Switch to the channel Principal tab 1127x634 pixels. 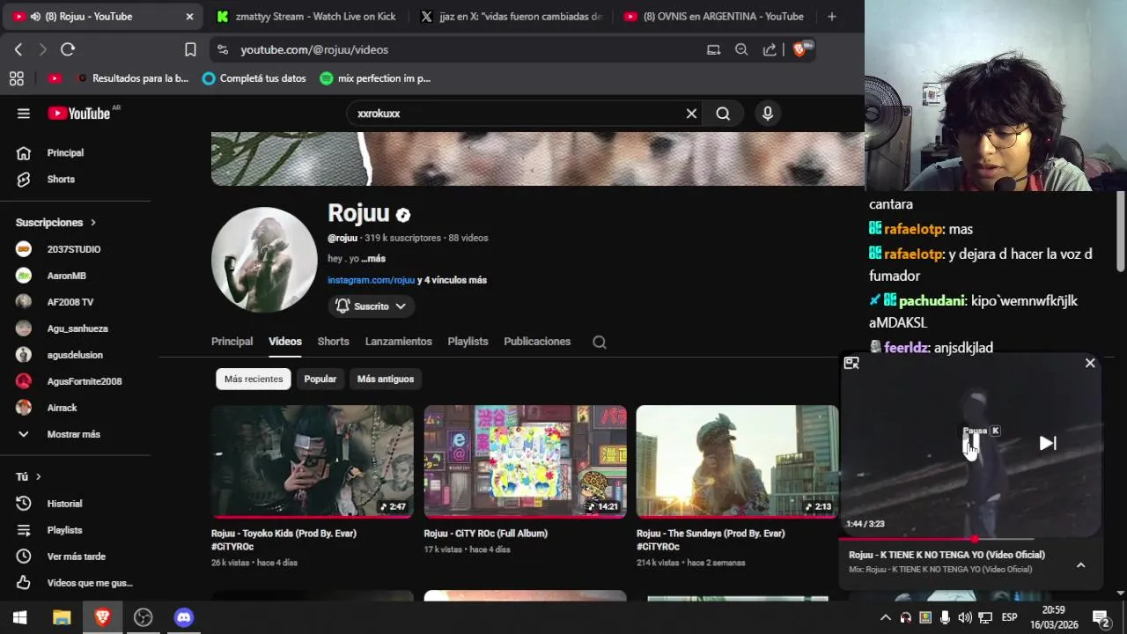[x=232, y=342]
